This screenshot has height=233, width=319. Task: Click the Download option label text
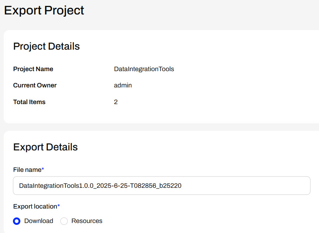point(38,221)
